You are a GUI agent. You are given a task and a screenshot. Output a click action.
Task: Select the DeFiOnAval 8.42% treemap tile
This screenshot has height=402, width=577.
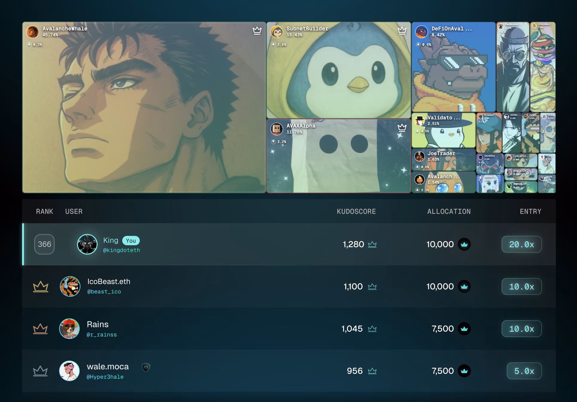[453, 67]
